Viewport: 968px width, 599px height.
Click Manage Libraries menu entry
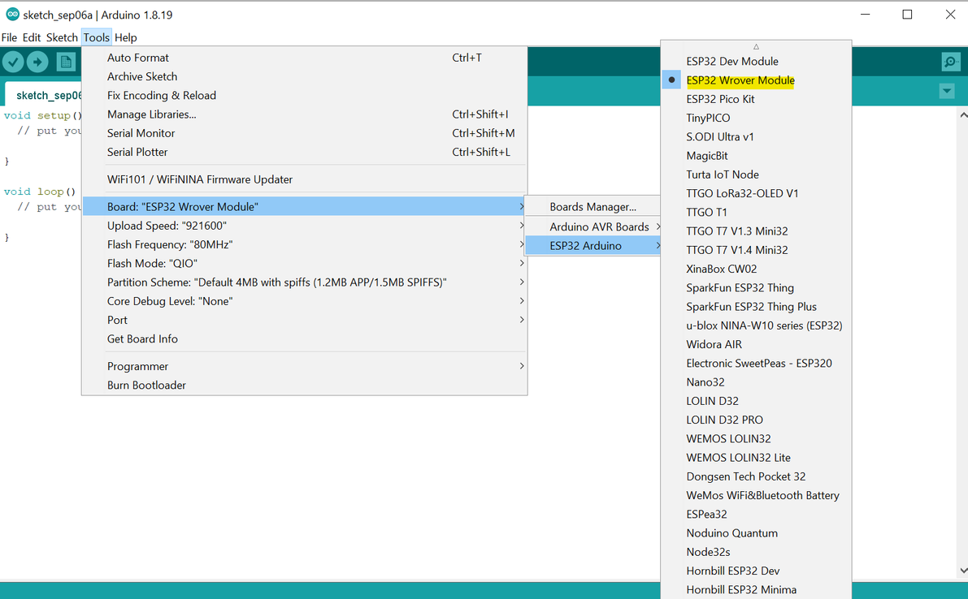(151, 114)
